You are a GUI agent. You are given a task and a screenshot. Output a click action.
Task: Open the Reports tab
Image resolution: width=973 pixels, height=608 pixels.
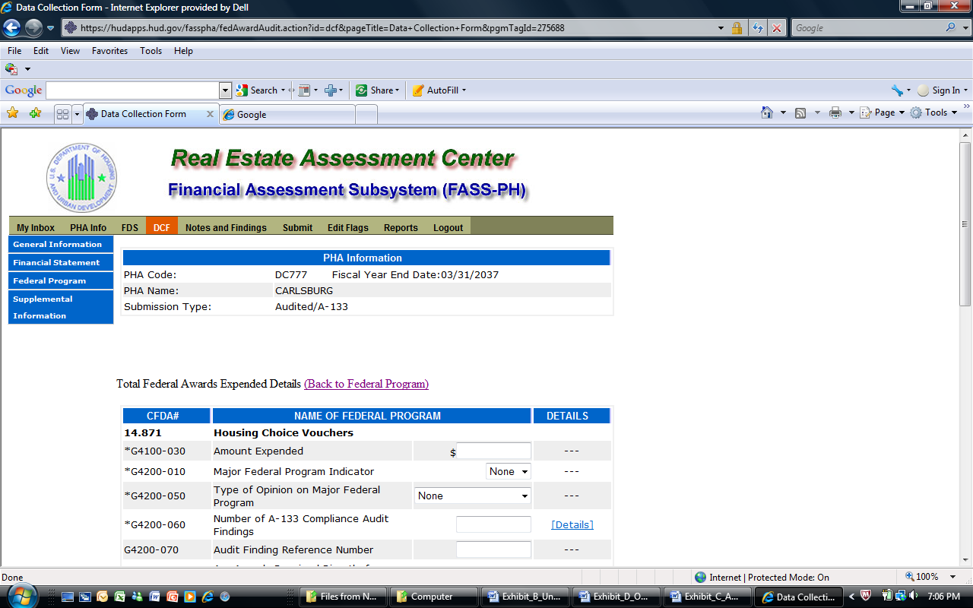click(x=401, y=227)
